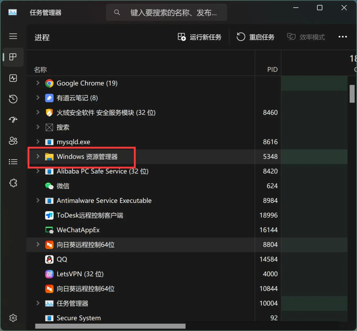The height and width of the screenshot is (331, 357).
Task: Open the Startup apps sidebar icon
Action: (13, 120)
